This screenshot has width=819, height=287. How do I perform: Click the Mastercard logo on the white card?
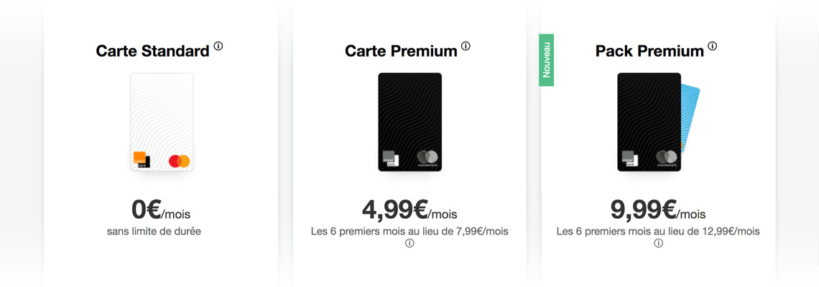179,161
